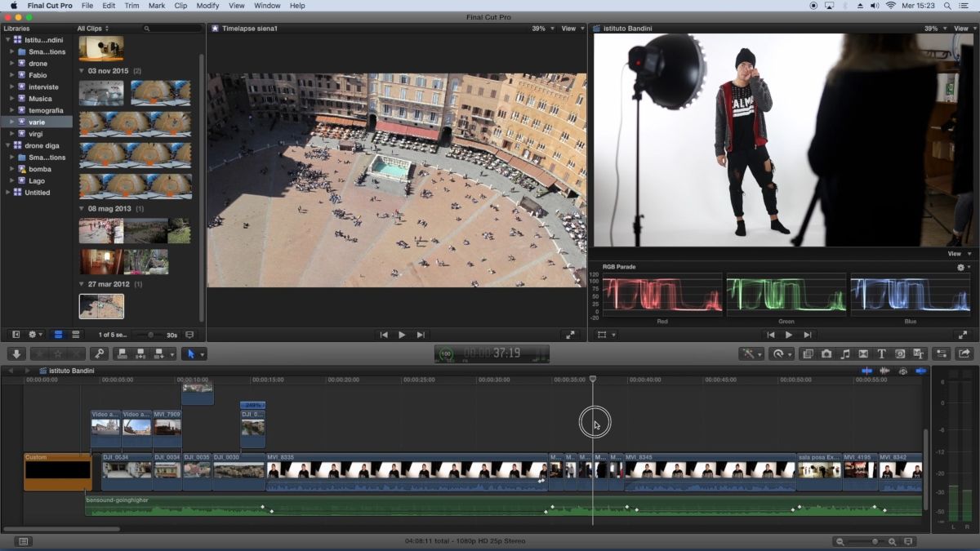Screen dimensions: 980x551
Task: Toggle snapping in the timeline
Action: pyautogui.click(x=921, y=371)
